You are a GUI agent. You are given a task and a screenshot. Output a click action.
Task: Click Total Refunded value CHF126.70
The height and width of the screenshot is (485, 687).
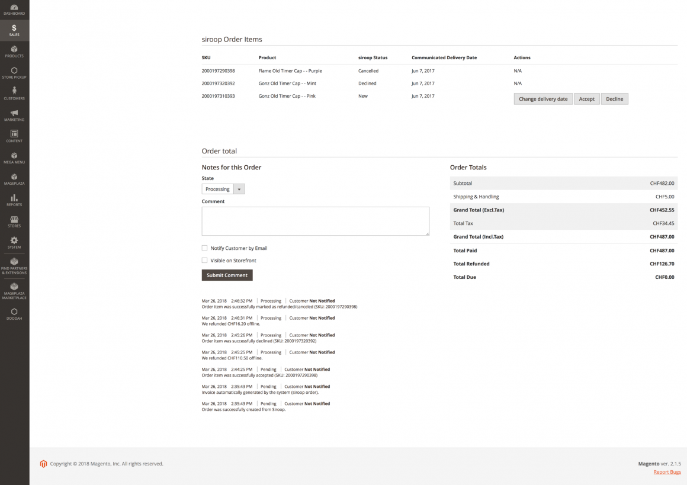click(662, 264)
